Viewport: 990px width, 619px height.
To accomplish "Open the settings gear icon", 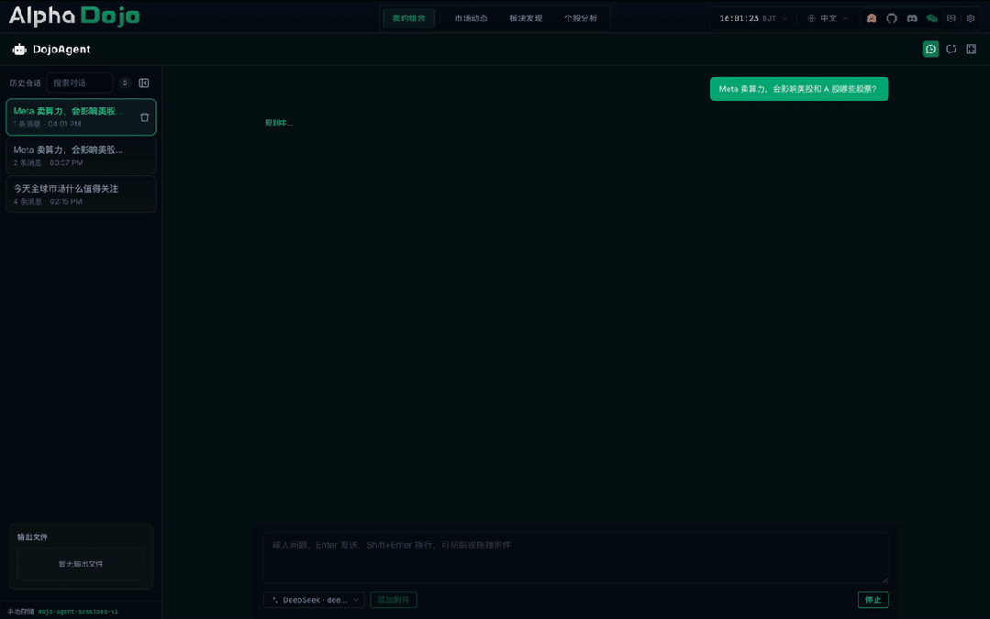I will point(971,18).
